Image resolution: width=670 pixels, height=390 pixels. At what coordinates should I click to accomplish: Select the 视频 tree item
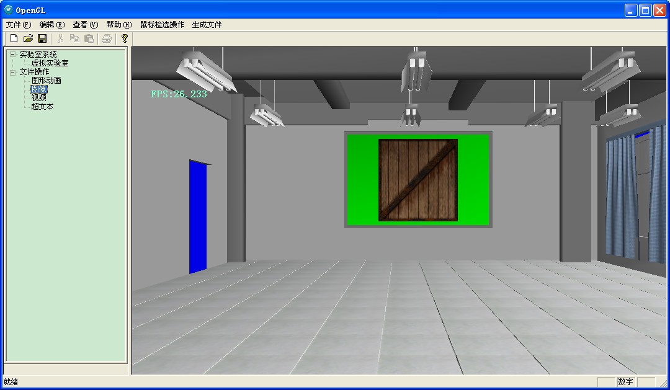pos(38,97)
